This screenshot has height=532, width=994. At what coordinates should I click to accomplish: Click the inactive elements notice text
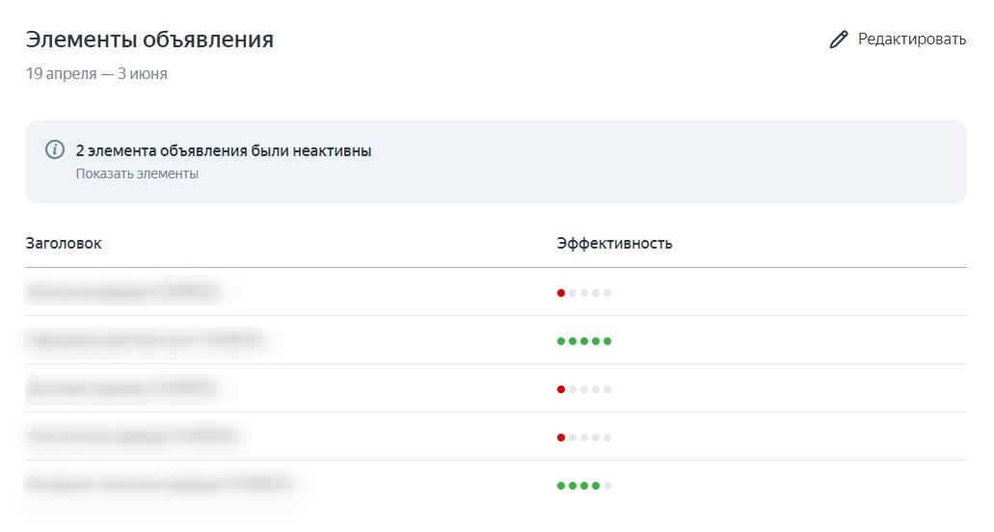point(224,151)
